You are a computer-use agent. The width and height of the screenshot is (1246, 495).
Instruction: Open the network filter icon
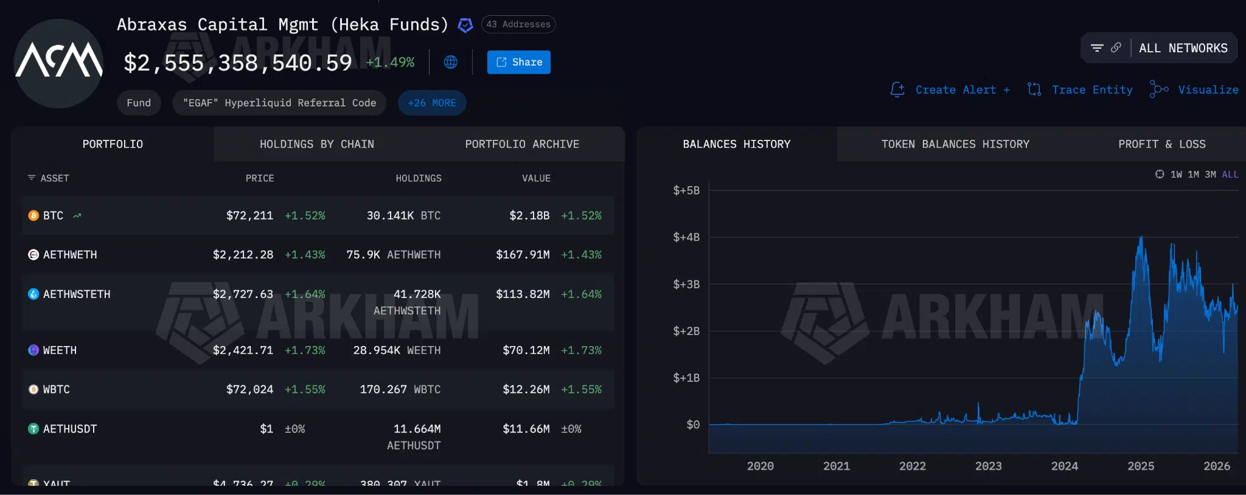[1096, 48]
